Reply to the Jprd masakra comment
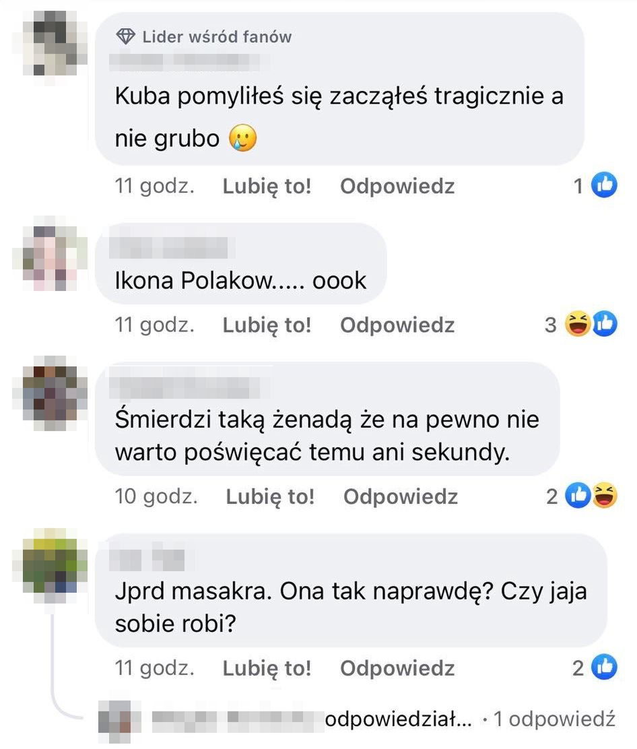Viewport: 637px width, 749px height. click(x=397, y=668)
